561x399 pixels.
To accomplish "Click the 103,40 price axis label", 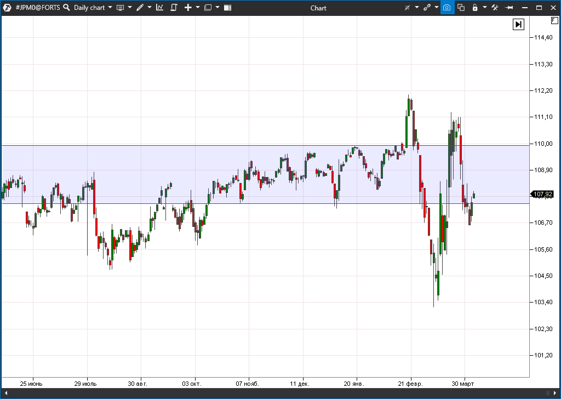I will tap(543, 303).
